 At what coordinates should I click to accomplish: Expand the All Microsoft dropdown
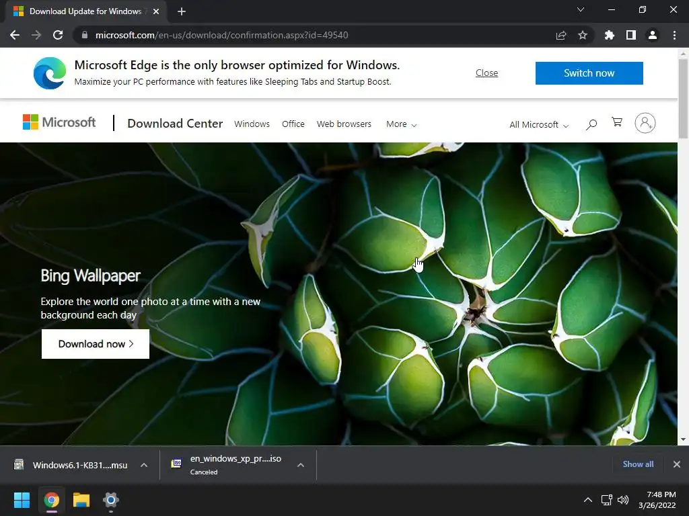click(539, 124)
